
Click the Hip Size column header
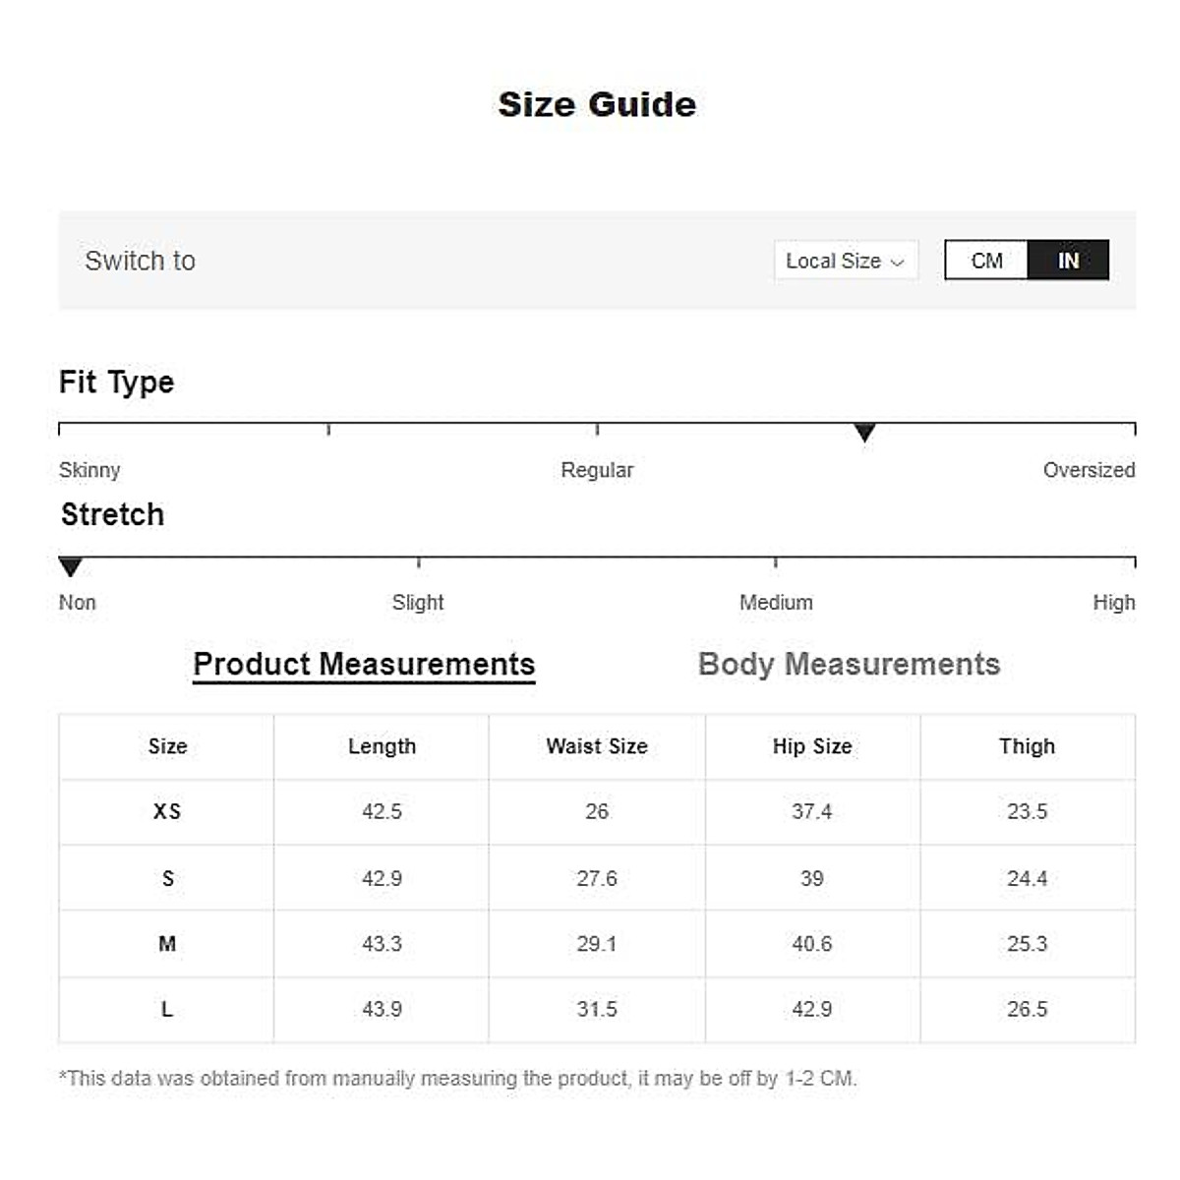pos(812,746)
